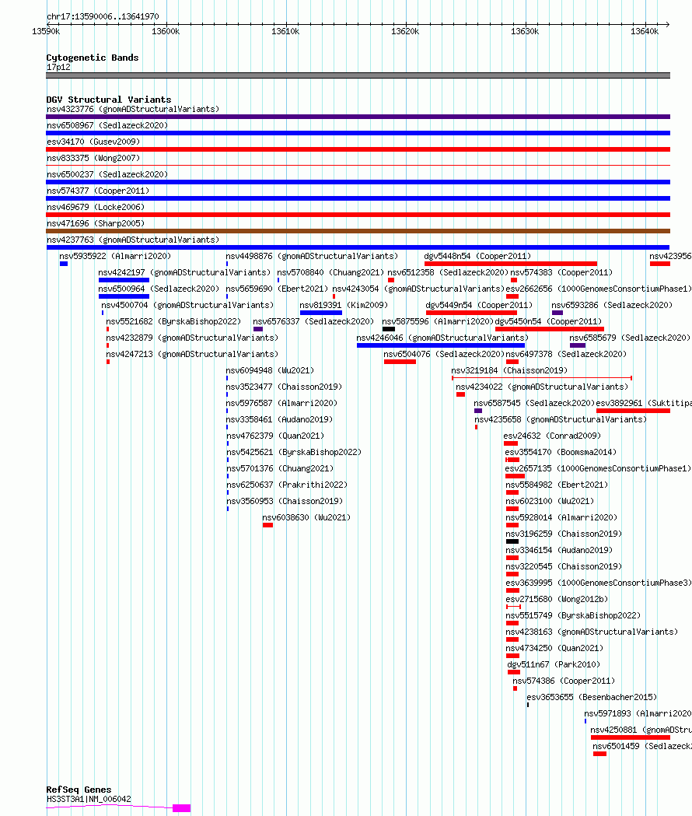Open nsv6576337 (Sedlazeck2020) label
The image size is (692, 816).
click(313, 321)
